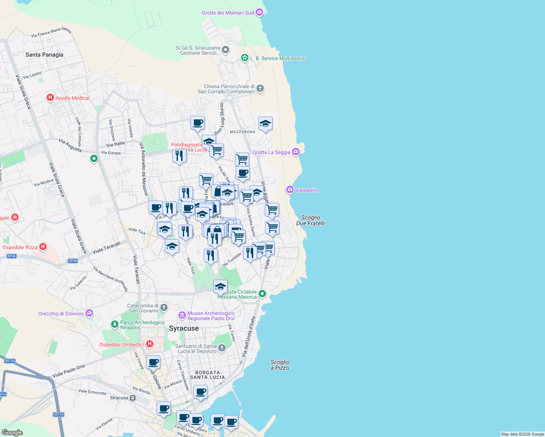The image size is (545, 437).
Task: Select the Apollo Medical hospital icon
Action: [50, 98]
